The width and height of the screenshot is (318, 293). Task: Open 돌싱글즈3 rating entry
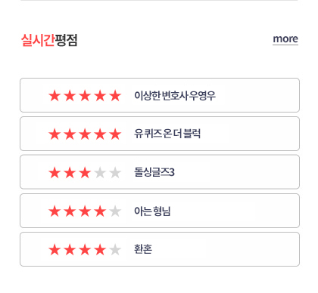click(160, 172)
